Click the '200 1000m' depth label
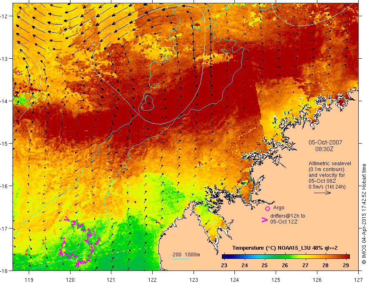This screenshot has width=367, height=283. tap(186, 255)
